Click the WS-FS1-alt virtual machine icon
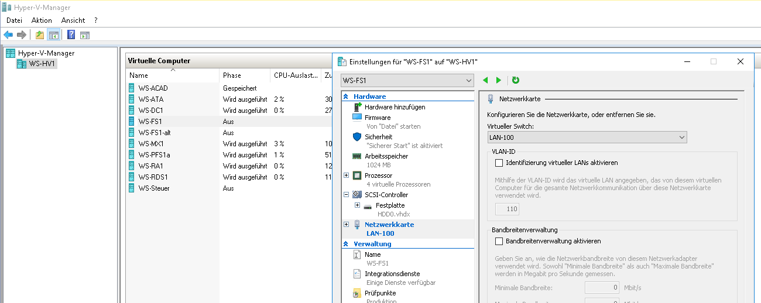 click(x=132, y=132)
